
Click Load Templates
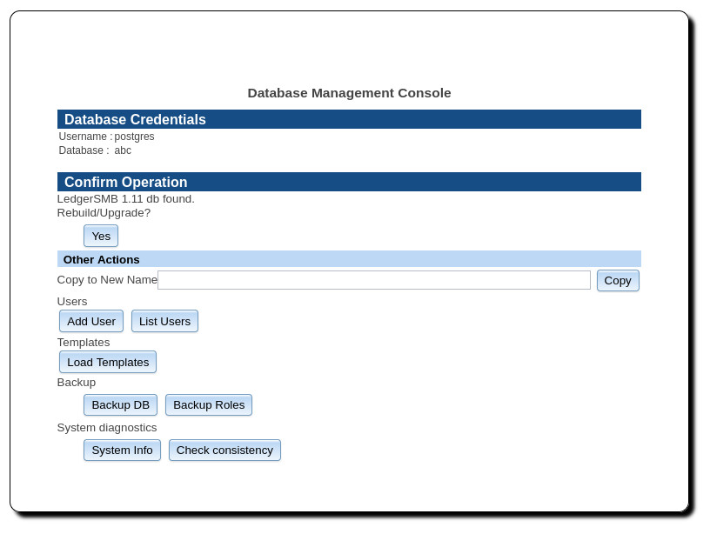[x=107, y=362]
